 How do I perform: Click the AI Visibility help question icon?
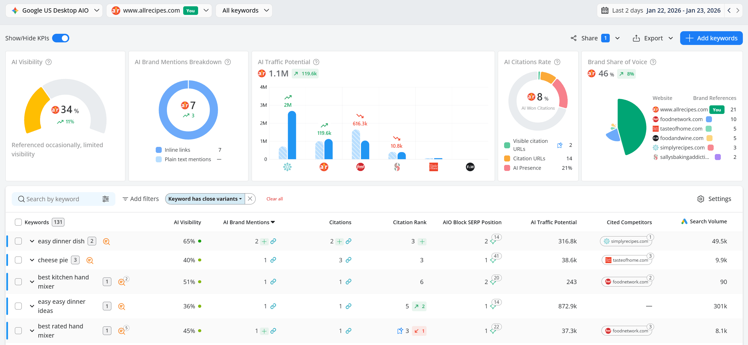click(49, 62)
